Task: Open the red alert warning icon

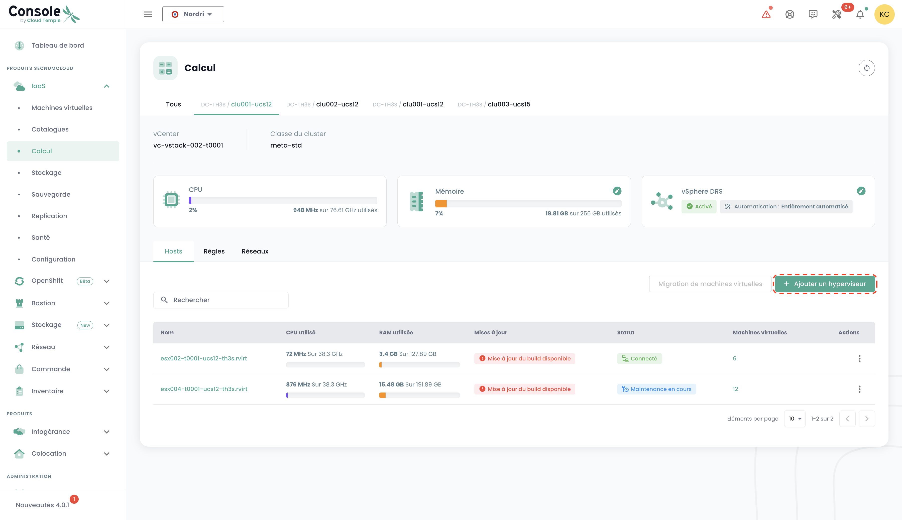Action: [766, 14]
